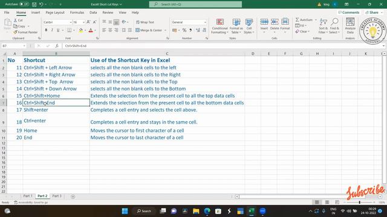Open Format as Table menu
This screenshot has height=217, width=387.
click(x=236, y=26)
